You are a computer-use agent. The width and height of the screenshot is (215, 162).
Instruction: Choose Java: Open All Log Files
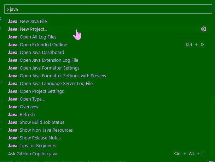tap(32, 37)
